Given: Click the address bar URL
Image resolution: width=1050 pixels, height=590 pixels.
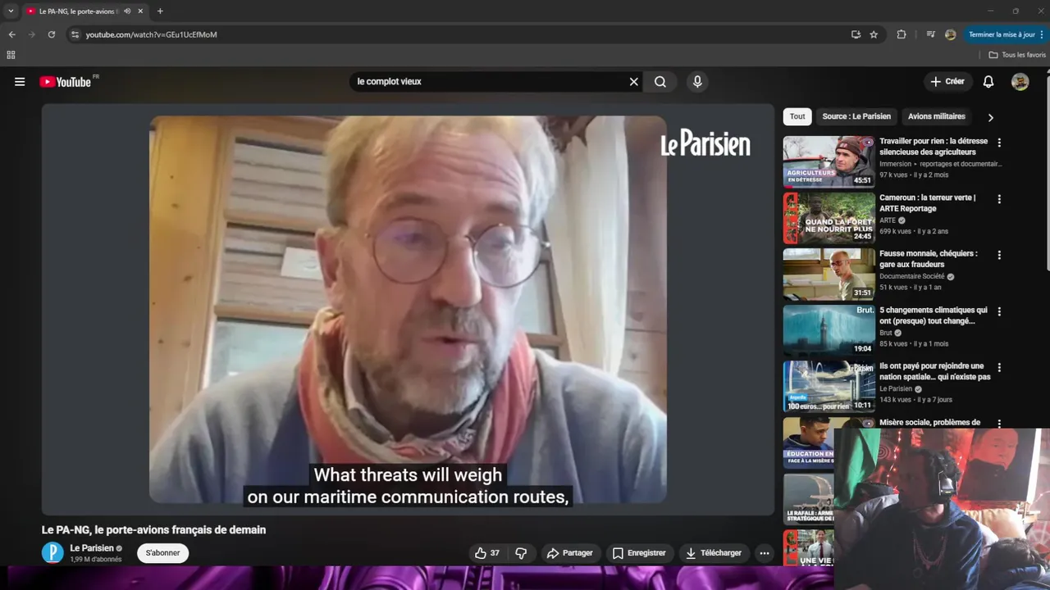Looking at the screenshot, I should coord(152,34).
